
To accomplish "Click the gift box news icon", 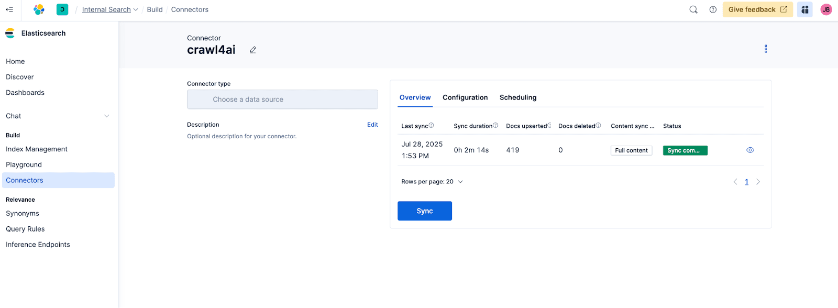I will pos(805,9).
